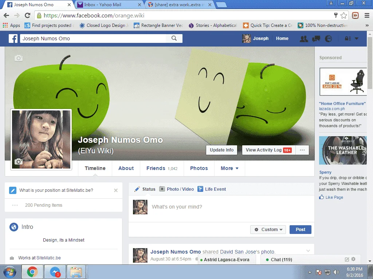Click the large profile picture thumbnail
This screenshot has height=279, width=373.
coord(41,139)
